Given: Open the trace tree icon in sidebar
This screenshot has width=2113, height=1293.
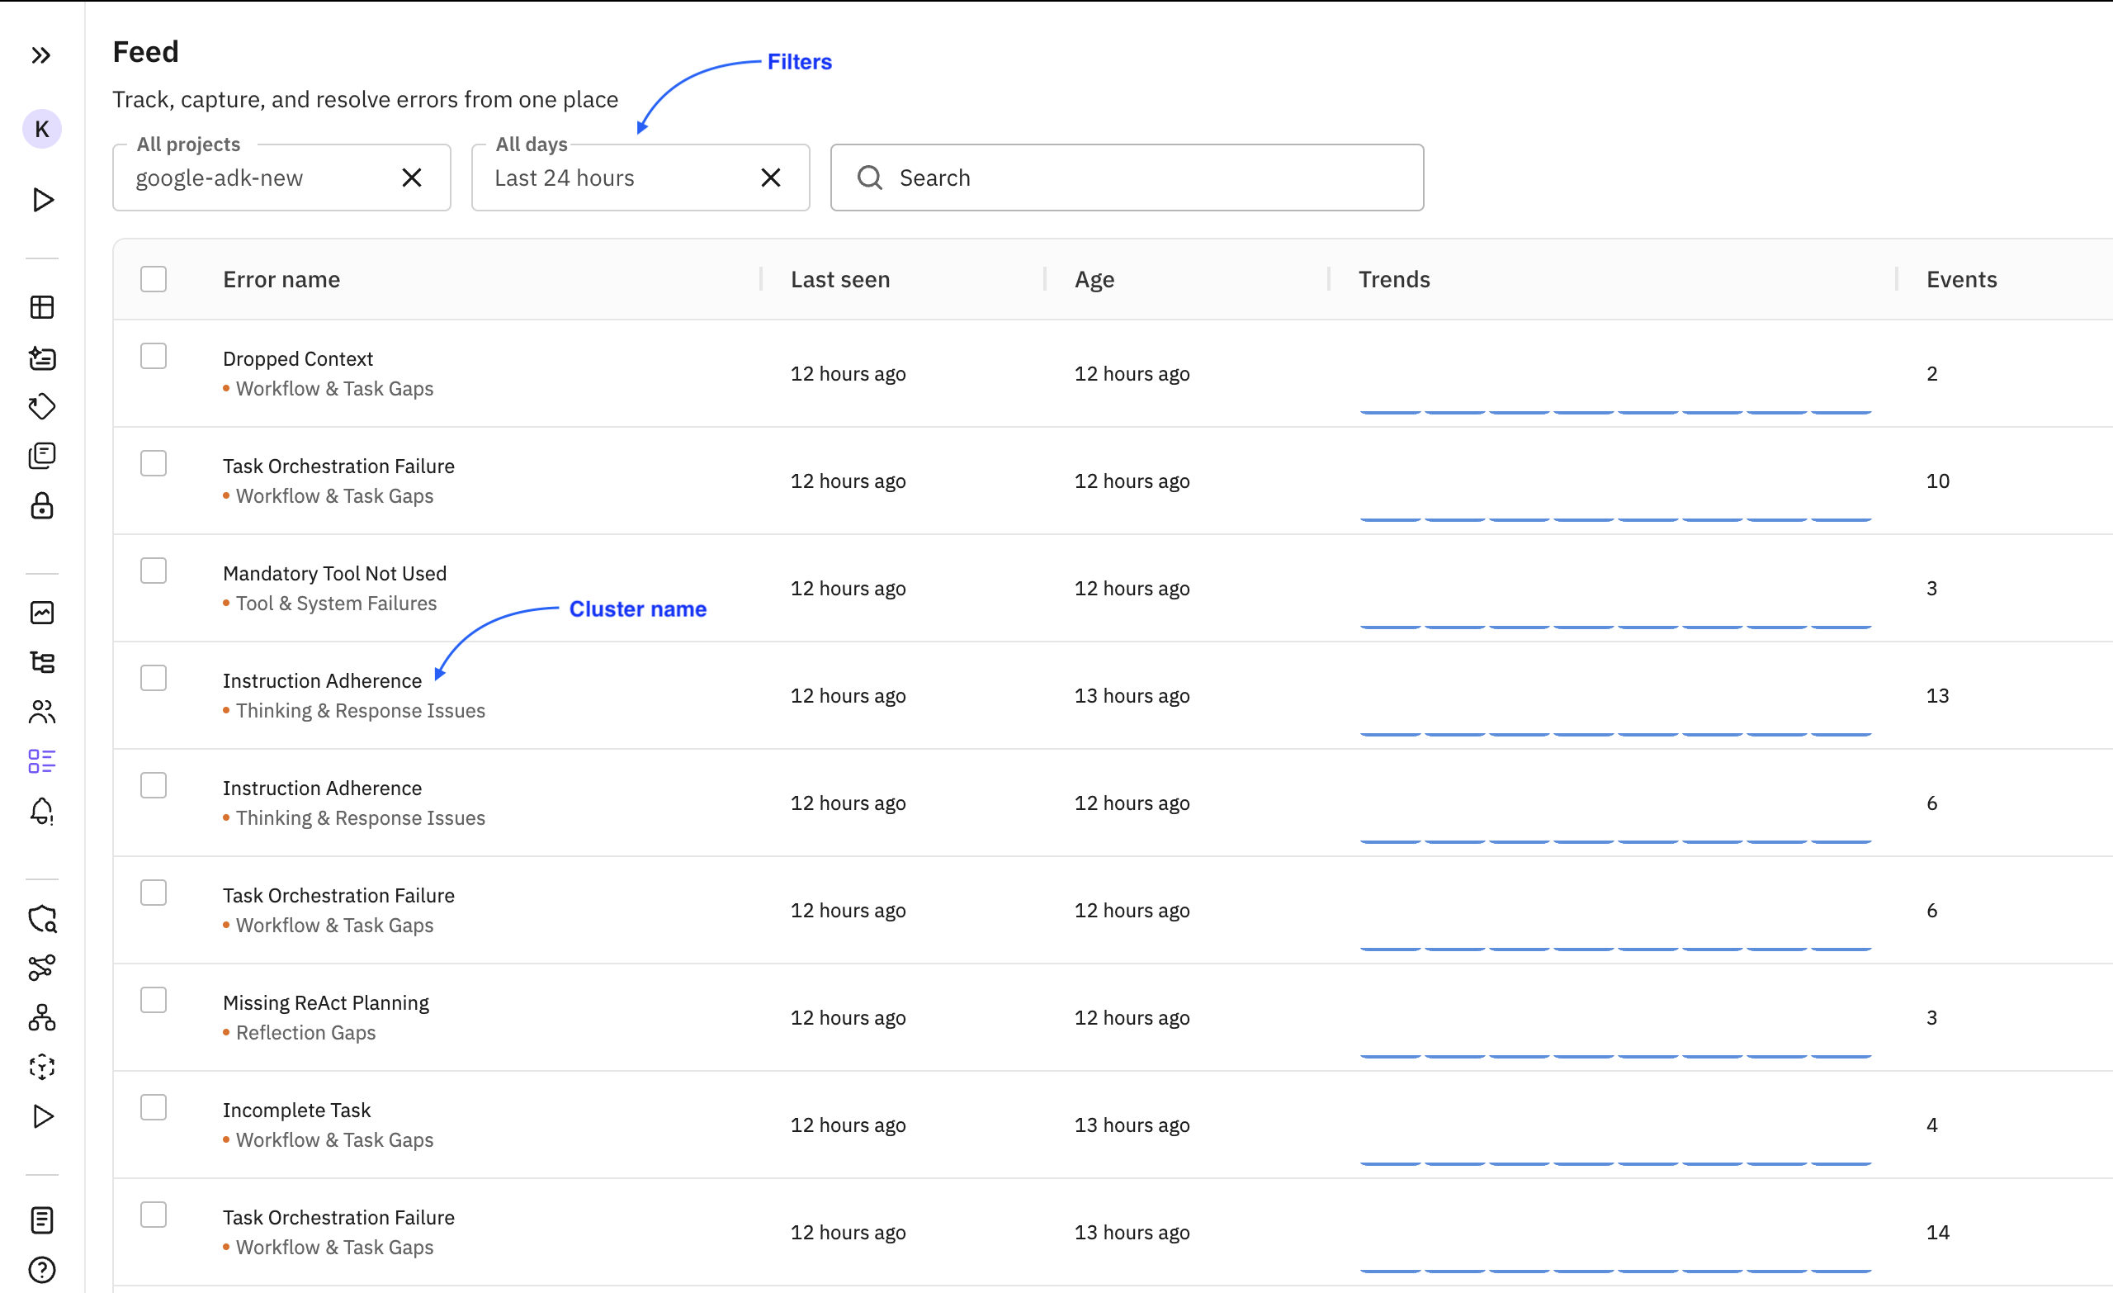Looking at the screenshot, I should [42, 661].
